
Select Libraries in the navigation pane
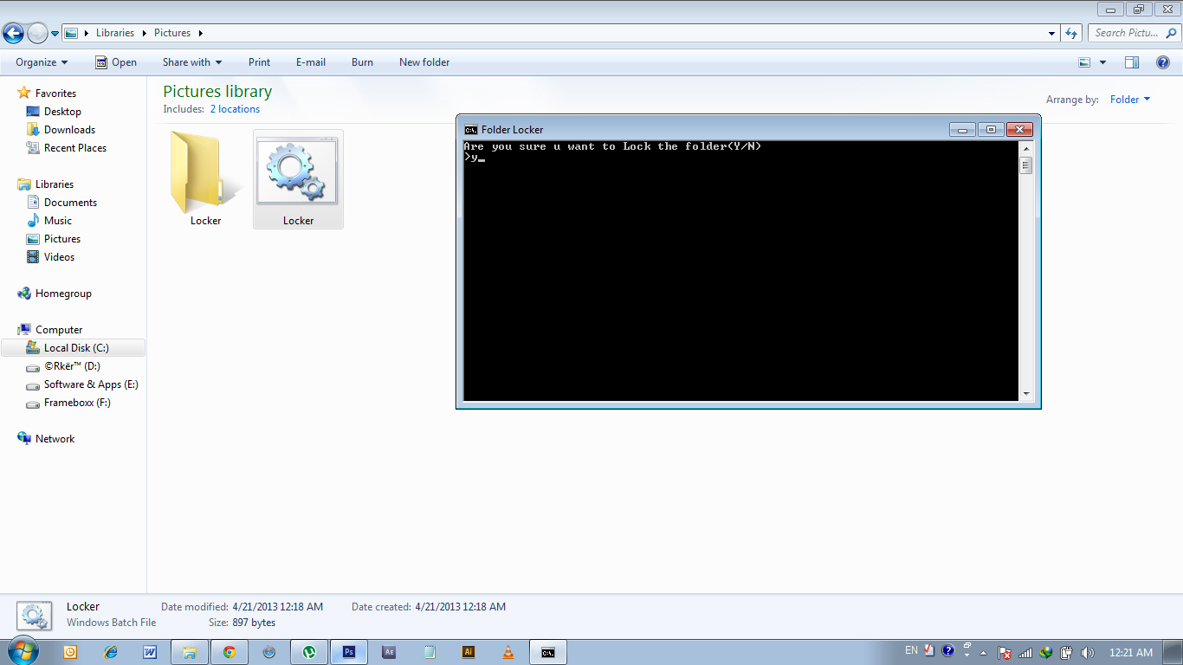pyautogui.click(x=55, y=184)
